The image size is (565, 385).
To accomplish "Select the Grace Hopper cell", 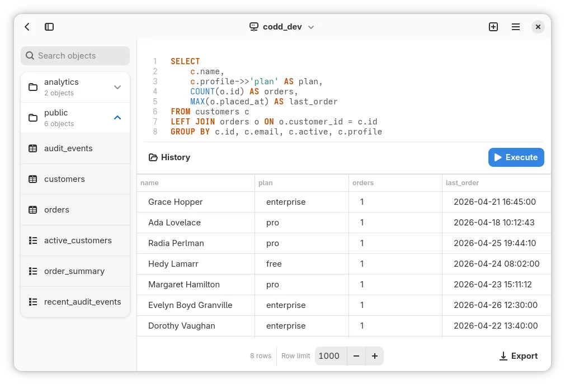I will (x=196, y=202).
